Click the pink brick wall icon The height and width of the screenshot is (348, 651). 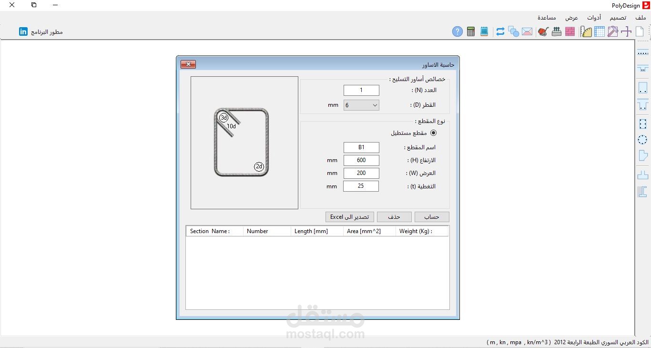[x=570, y=32]
